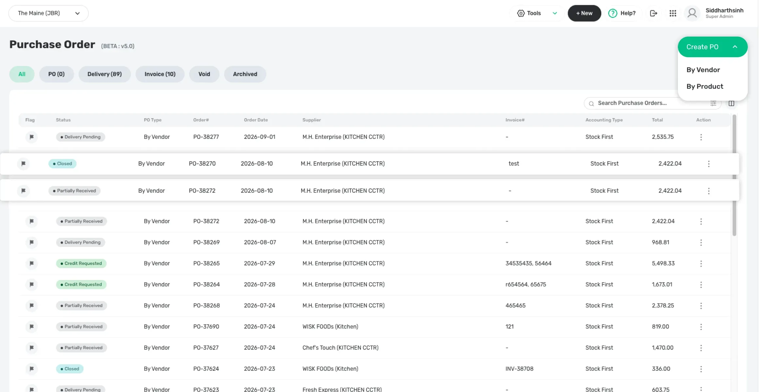
Task: Select By Vendor from Create PO menu
Action: click(703, 70)
